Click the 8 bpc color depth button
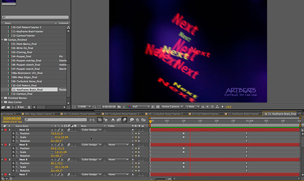This screenshot has height=181, width=304. pos(21,107)
